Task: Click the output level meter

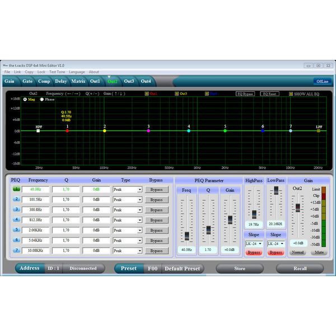Action: pos(324,217)
